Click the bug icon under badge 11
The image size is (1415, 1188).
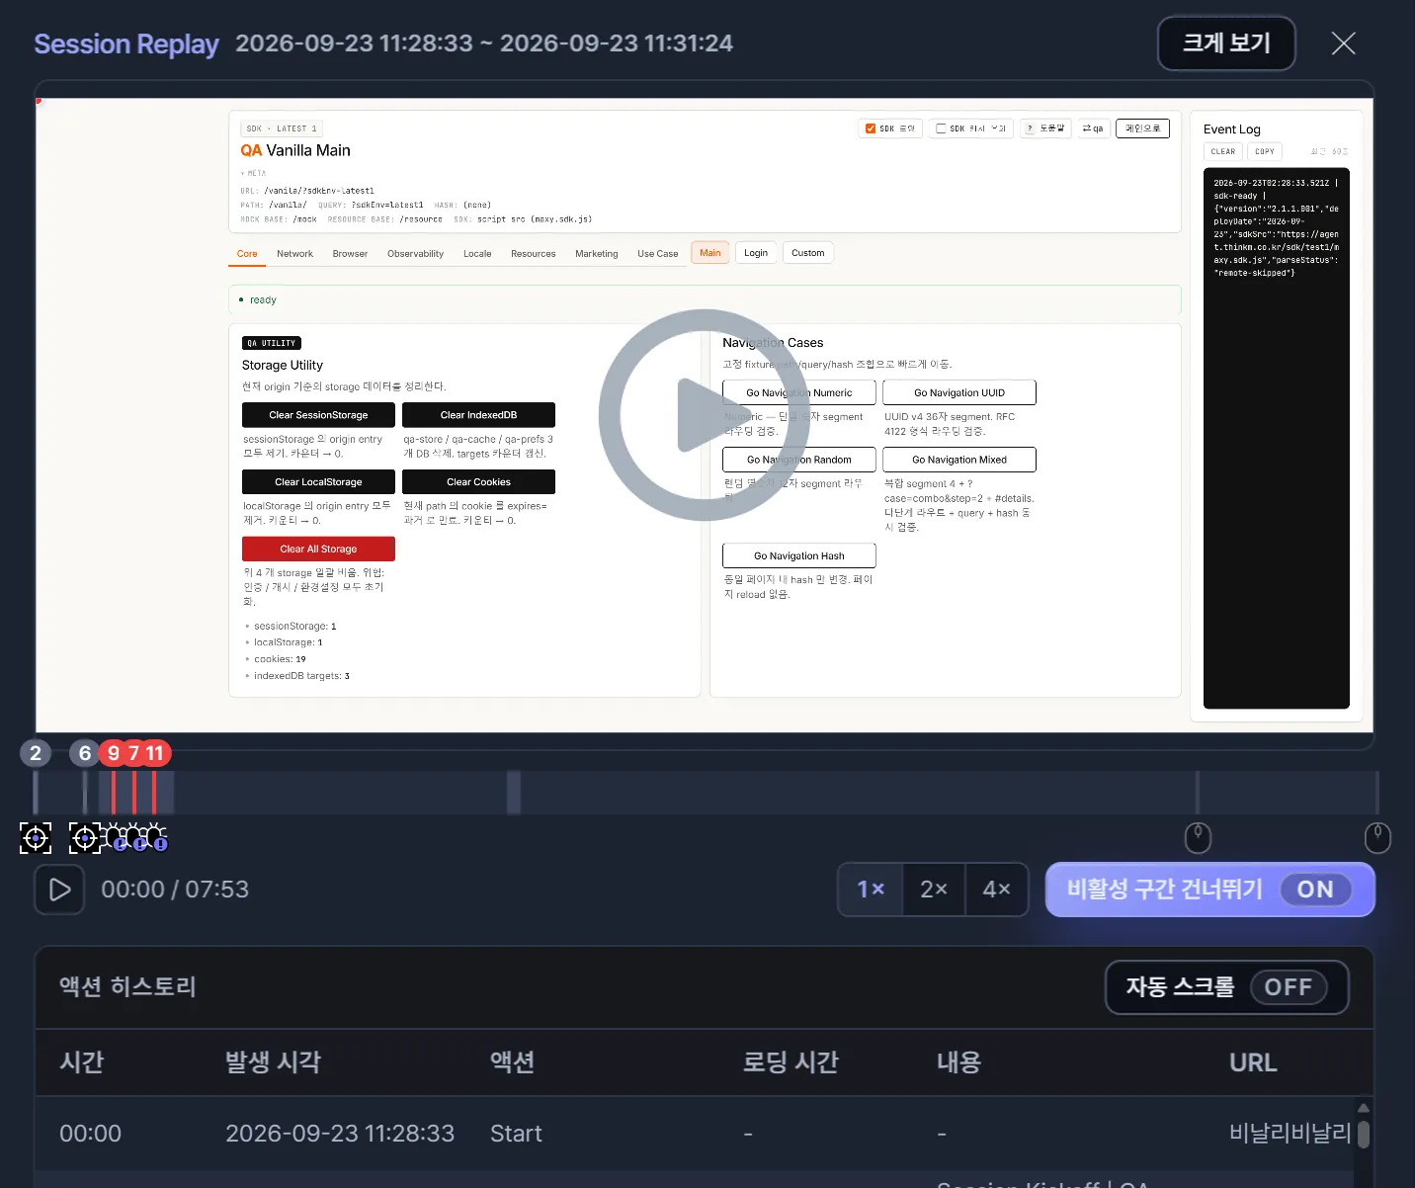point(155,837)
